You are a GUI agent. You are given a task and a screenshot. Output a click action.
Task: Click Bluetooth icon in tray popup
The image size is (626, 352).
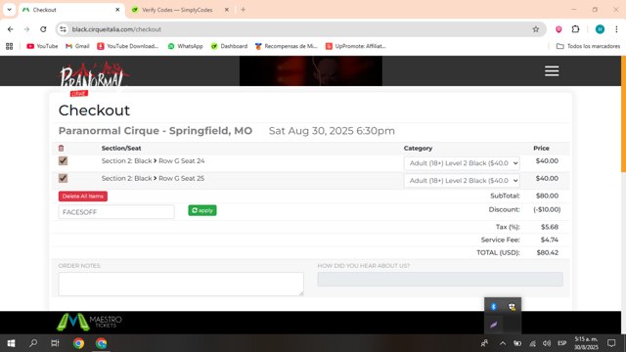[493, 306]
